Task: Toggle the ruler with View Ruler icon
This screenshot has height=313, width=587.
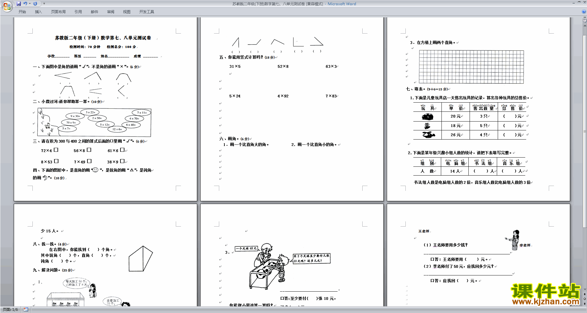Action: (585, 21)
